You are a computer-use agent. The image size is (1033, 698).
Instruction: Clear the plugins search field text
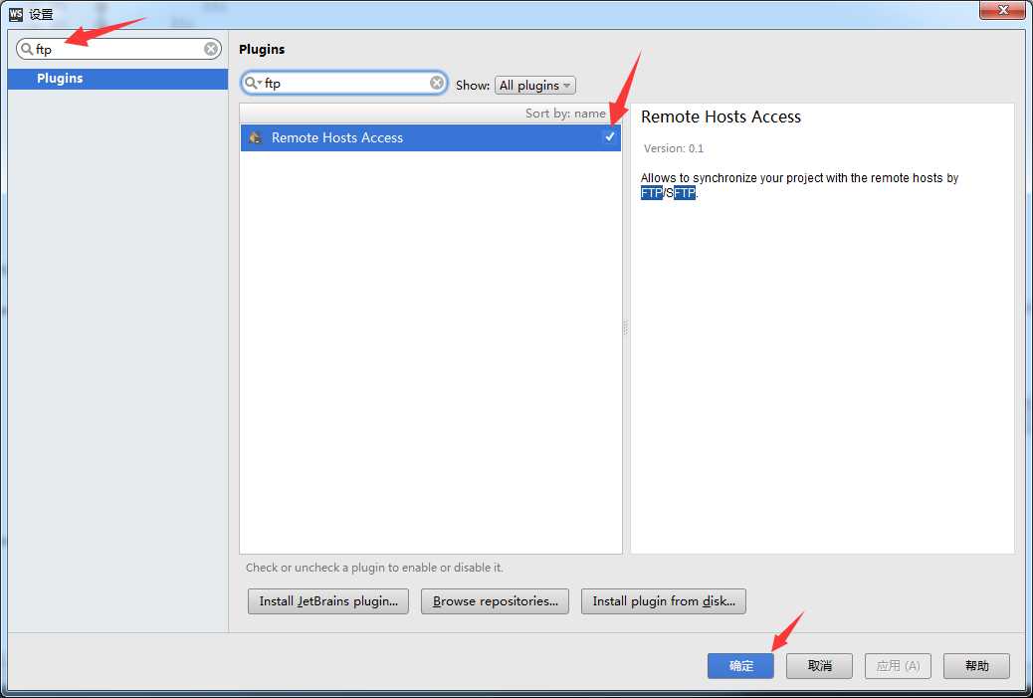(437, 83)
